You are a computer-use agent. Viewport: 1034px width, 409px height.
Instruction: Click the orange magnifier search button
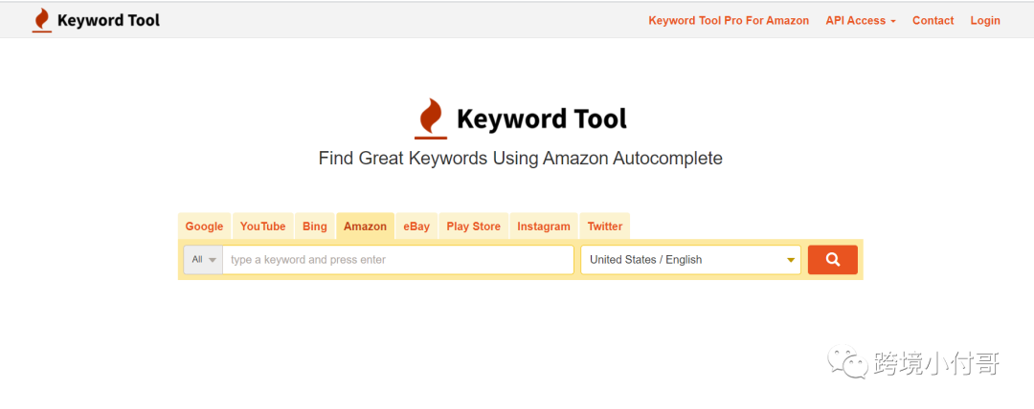pos(832,260)
